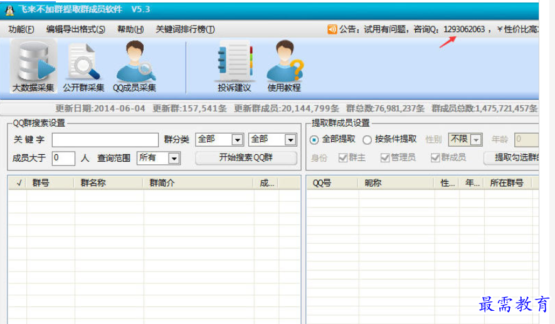555x324 pixels.
Task: Expand the 查询范围 所有 dropdown
Action: click(174, 159)
